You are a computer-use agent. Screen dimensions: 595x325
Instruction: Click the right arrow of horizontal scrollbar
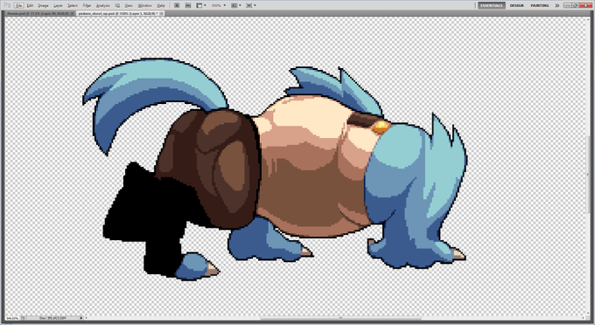[x=583, y=318]
